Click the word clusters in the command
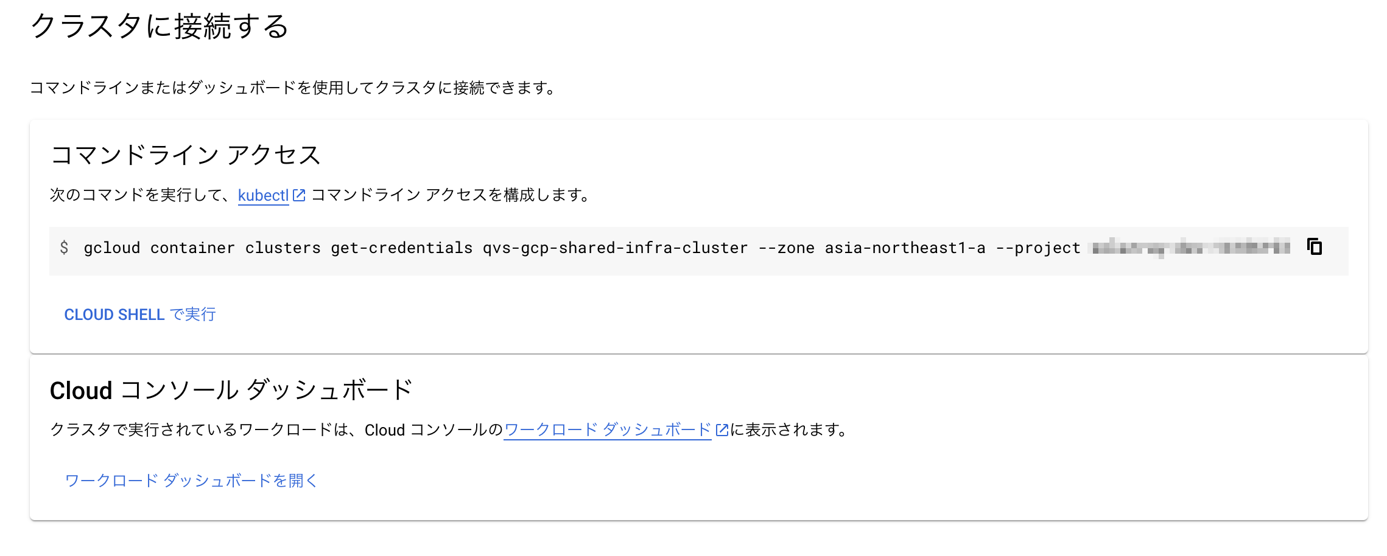 [283, 248]
